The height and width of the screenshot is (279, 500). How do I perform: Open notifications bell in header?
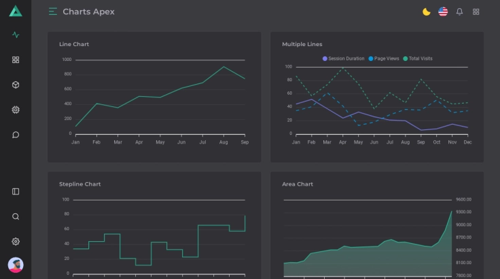459,12
